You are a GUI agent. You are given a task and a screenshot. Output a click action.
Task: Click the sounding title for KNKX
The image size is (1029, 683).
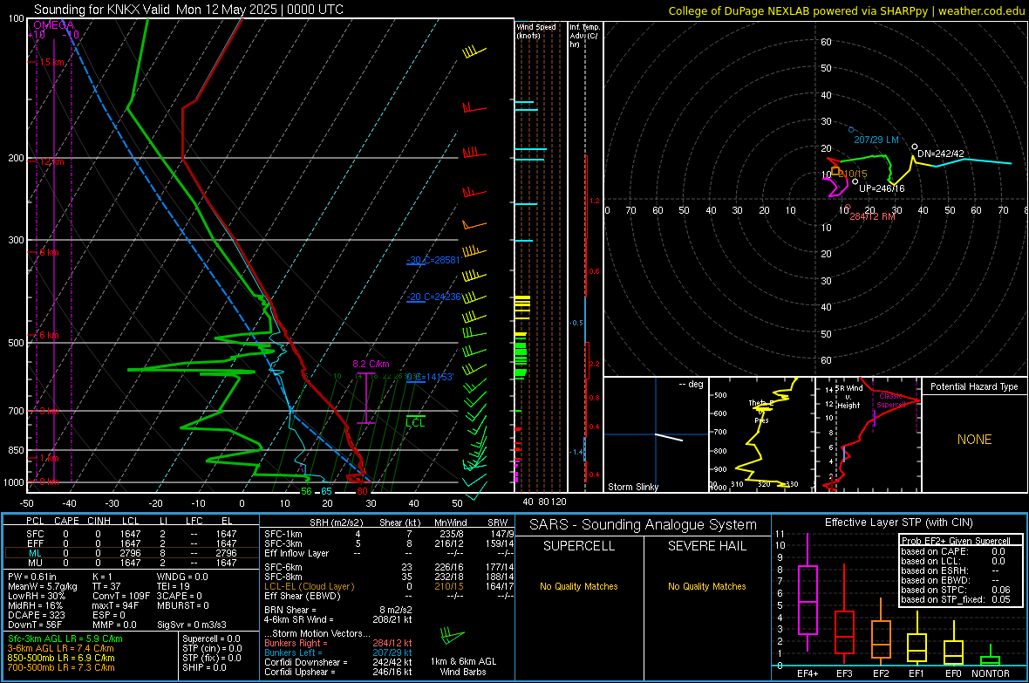coord(188,10)
